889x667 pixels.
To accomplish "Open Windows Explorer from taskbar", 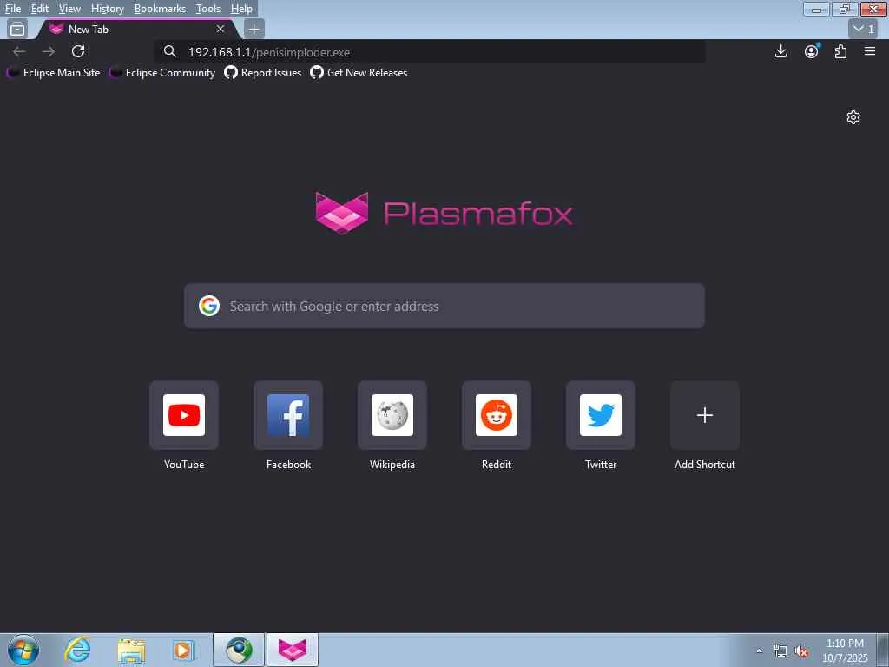I will pos(131,650).
